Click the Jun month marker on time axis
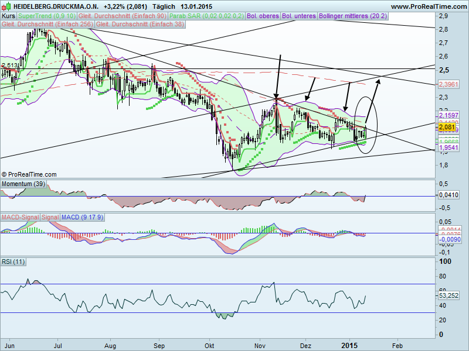Viewport: 469px width, 351px height. [x=9, y=346]
